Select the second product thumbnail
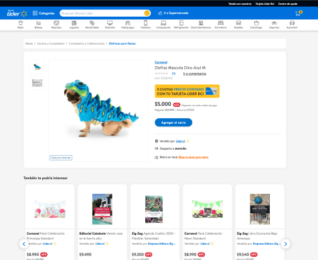This screenshot has height=260, width=318. tap(37, 83)
